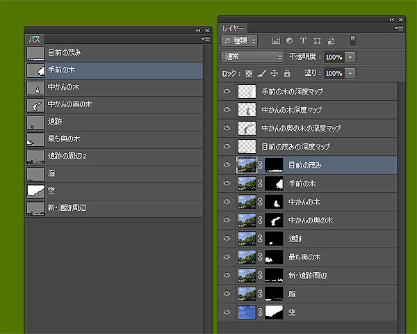Viewport: 417px width, 334px height.
Task: Lock transparent pixels with checkerboard icon
Action: coord(249,73)
